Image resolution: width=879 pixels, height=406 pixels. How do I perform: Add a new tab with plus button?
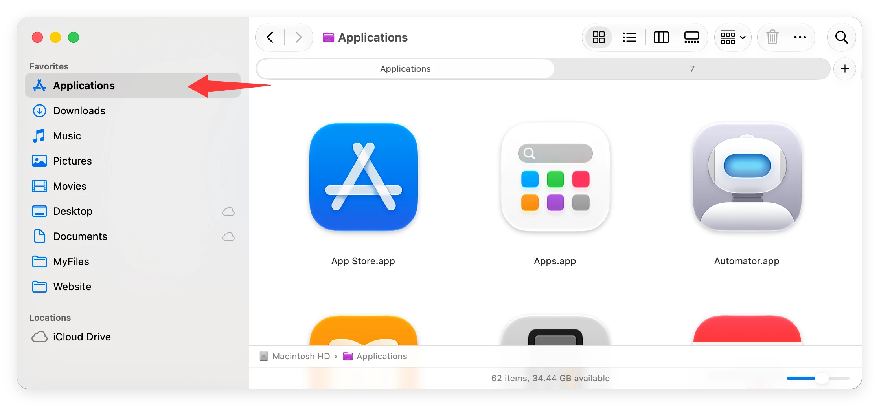click(x=844, y=69)
